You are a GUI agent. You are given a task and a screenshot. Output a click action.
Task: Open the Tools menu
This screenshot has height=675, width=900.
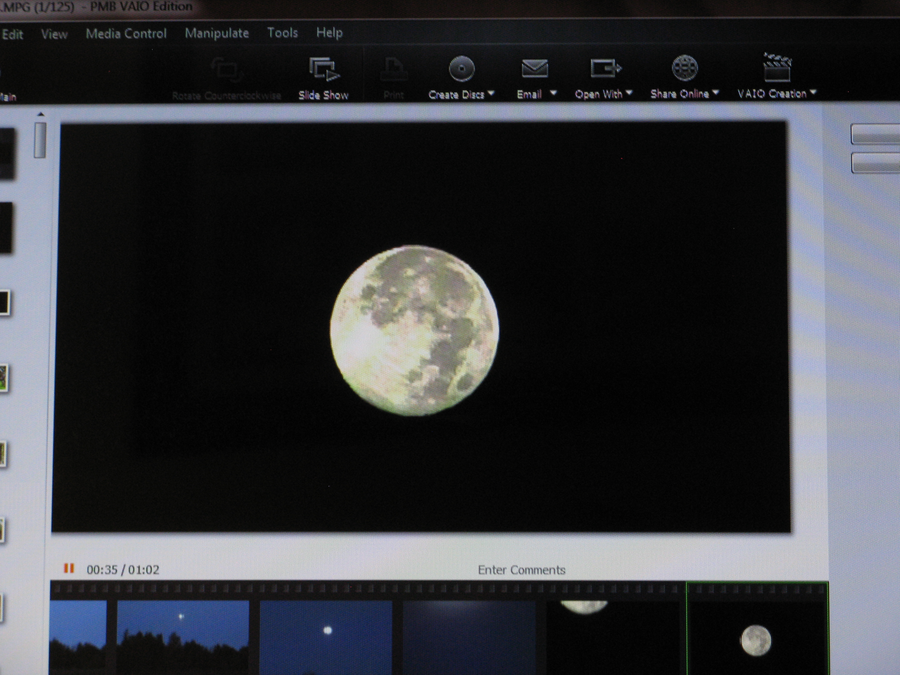click(x=282, y=33)
